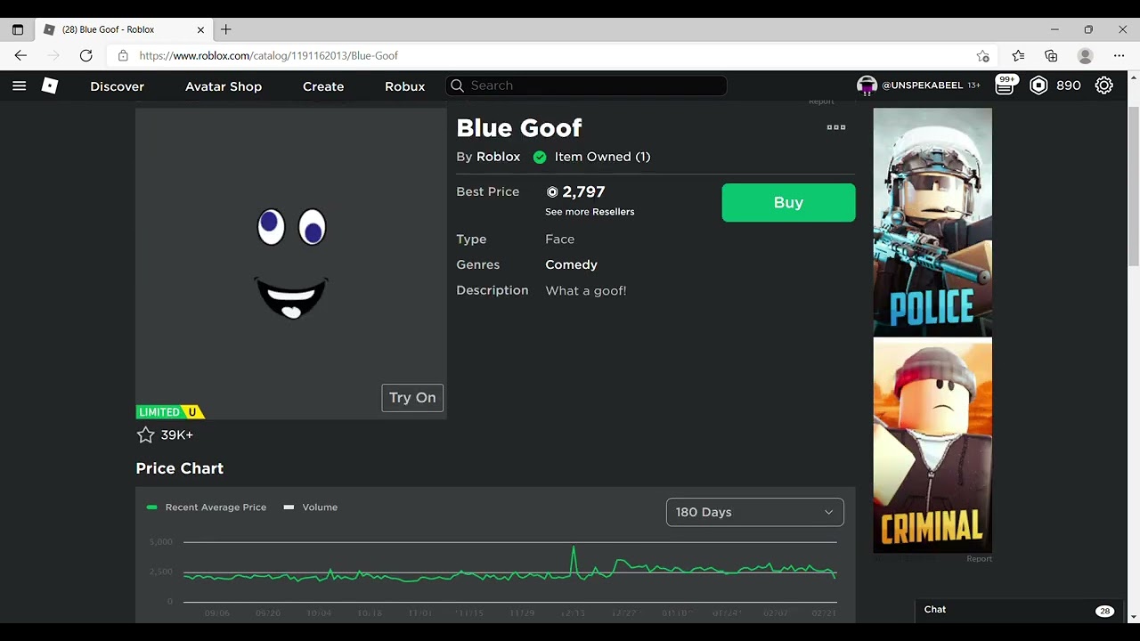Screen dimensions: 1140x641
Task: Open browser settings and more menu
Action: [x=1120, y=55]
